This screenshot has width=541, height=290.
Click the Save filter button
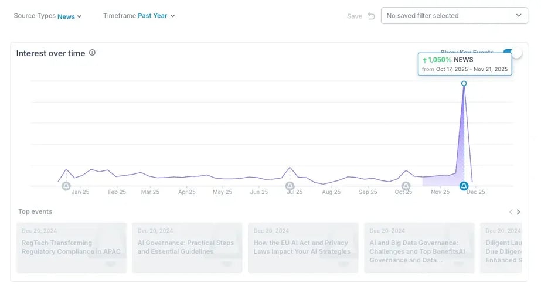click(354, 16)
